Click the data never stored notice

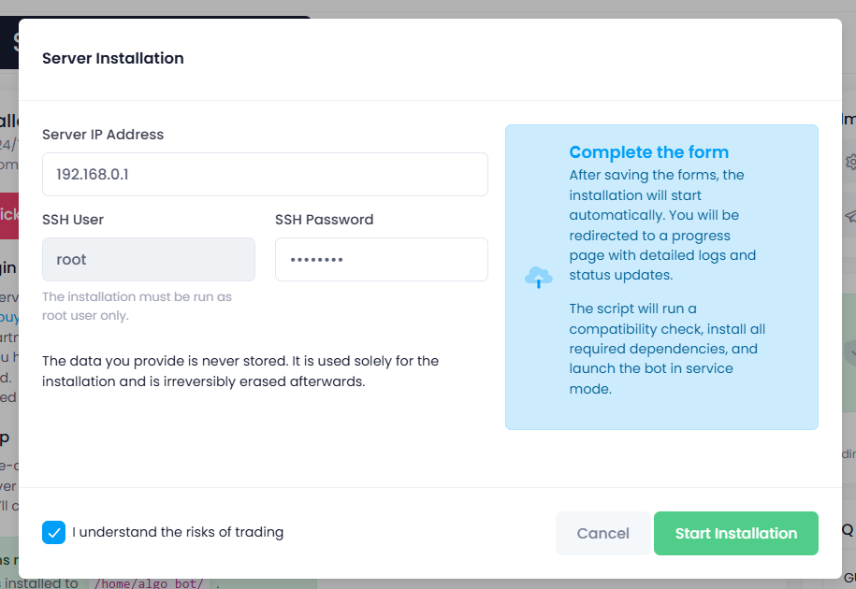[x=240, y=371]
